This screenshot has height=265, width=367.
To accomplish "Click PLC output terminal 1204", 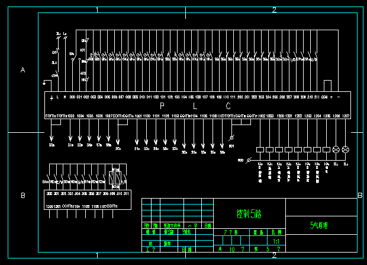I will (317, 116).
